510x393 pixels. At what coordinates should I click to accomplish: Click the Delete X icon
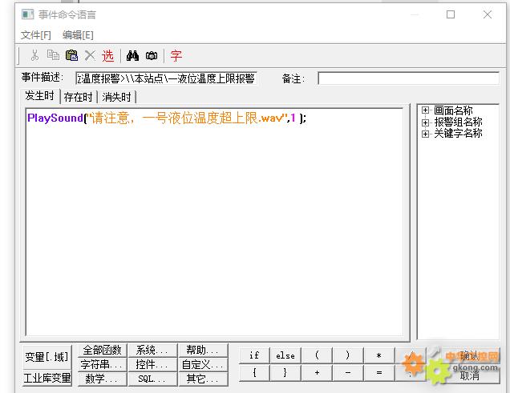click(90, 55)
